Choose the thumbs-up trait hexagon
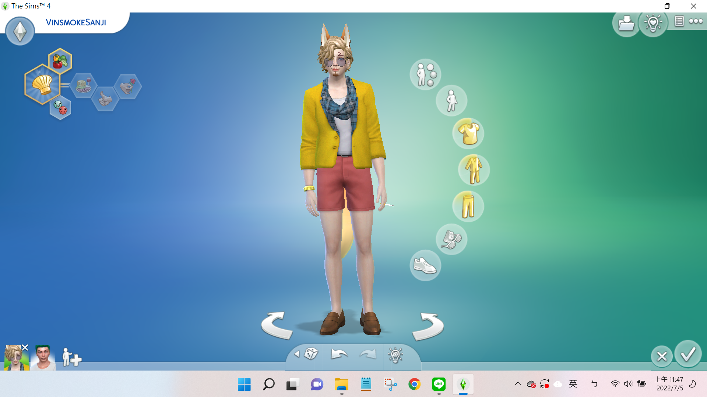This screenshot has width=707, height=397. pos(105,99)
